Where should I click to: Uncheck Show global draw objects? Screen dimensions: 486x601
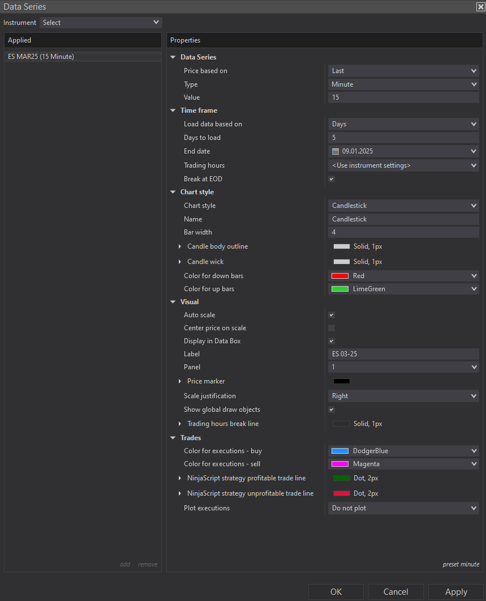point(332,410)
